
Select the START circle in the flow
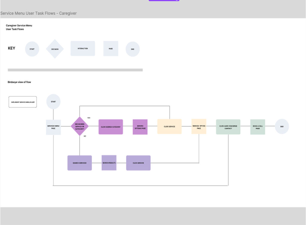[x=53, y=102]
